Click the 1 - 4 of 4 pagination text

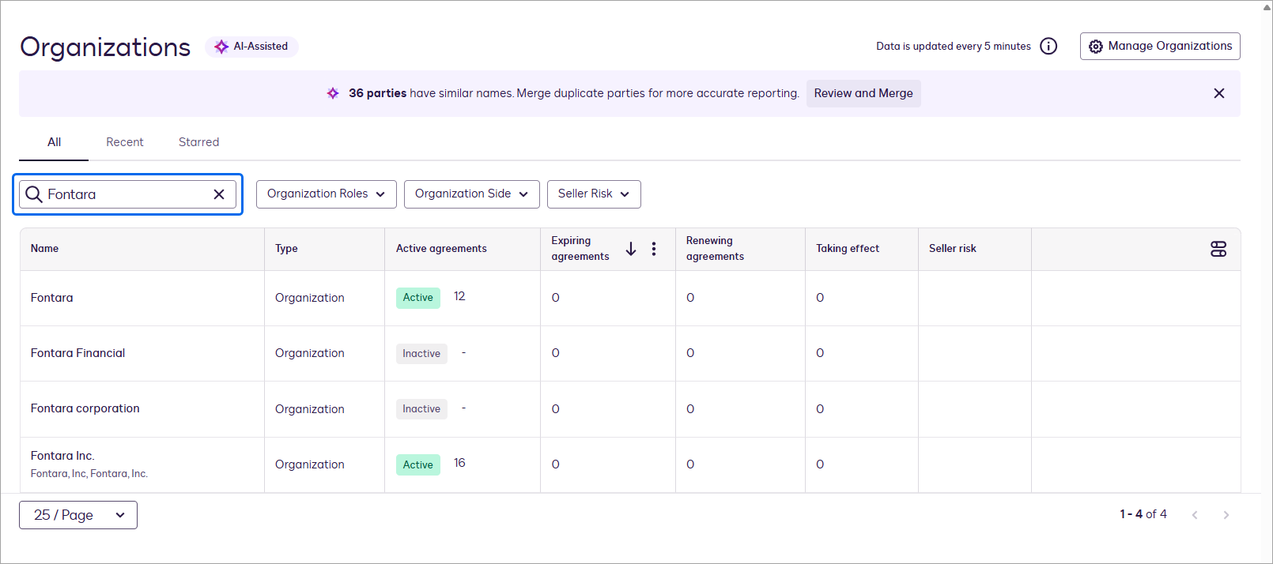[1143, 514]
